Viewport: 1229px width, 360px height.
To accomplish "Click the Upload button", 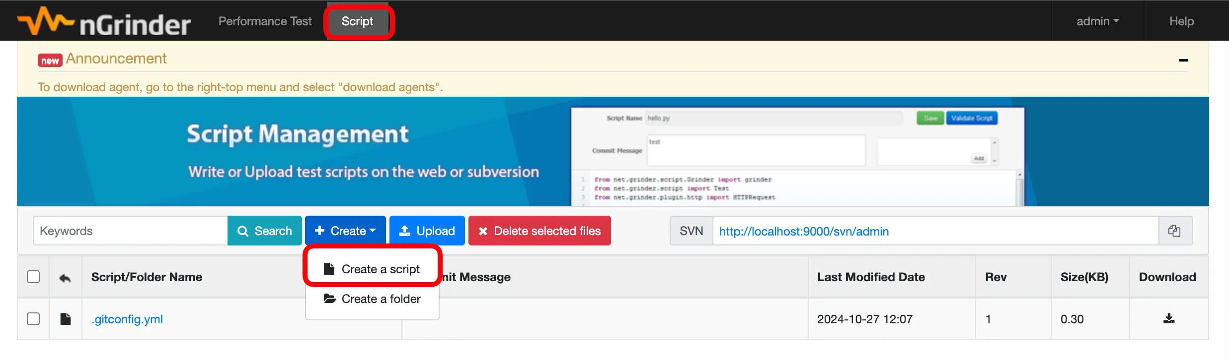I will click(x=427, y=231).
